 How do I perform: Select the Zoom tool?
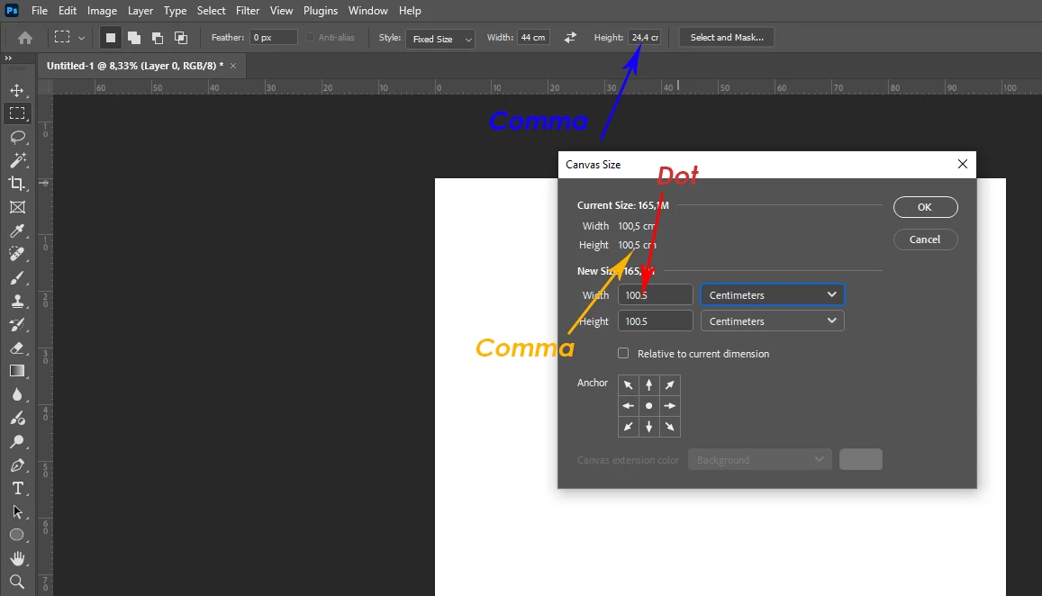coord(17,582)
